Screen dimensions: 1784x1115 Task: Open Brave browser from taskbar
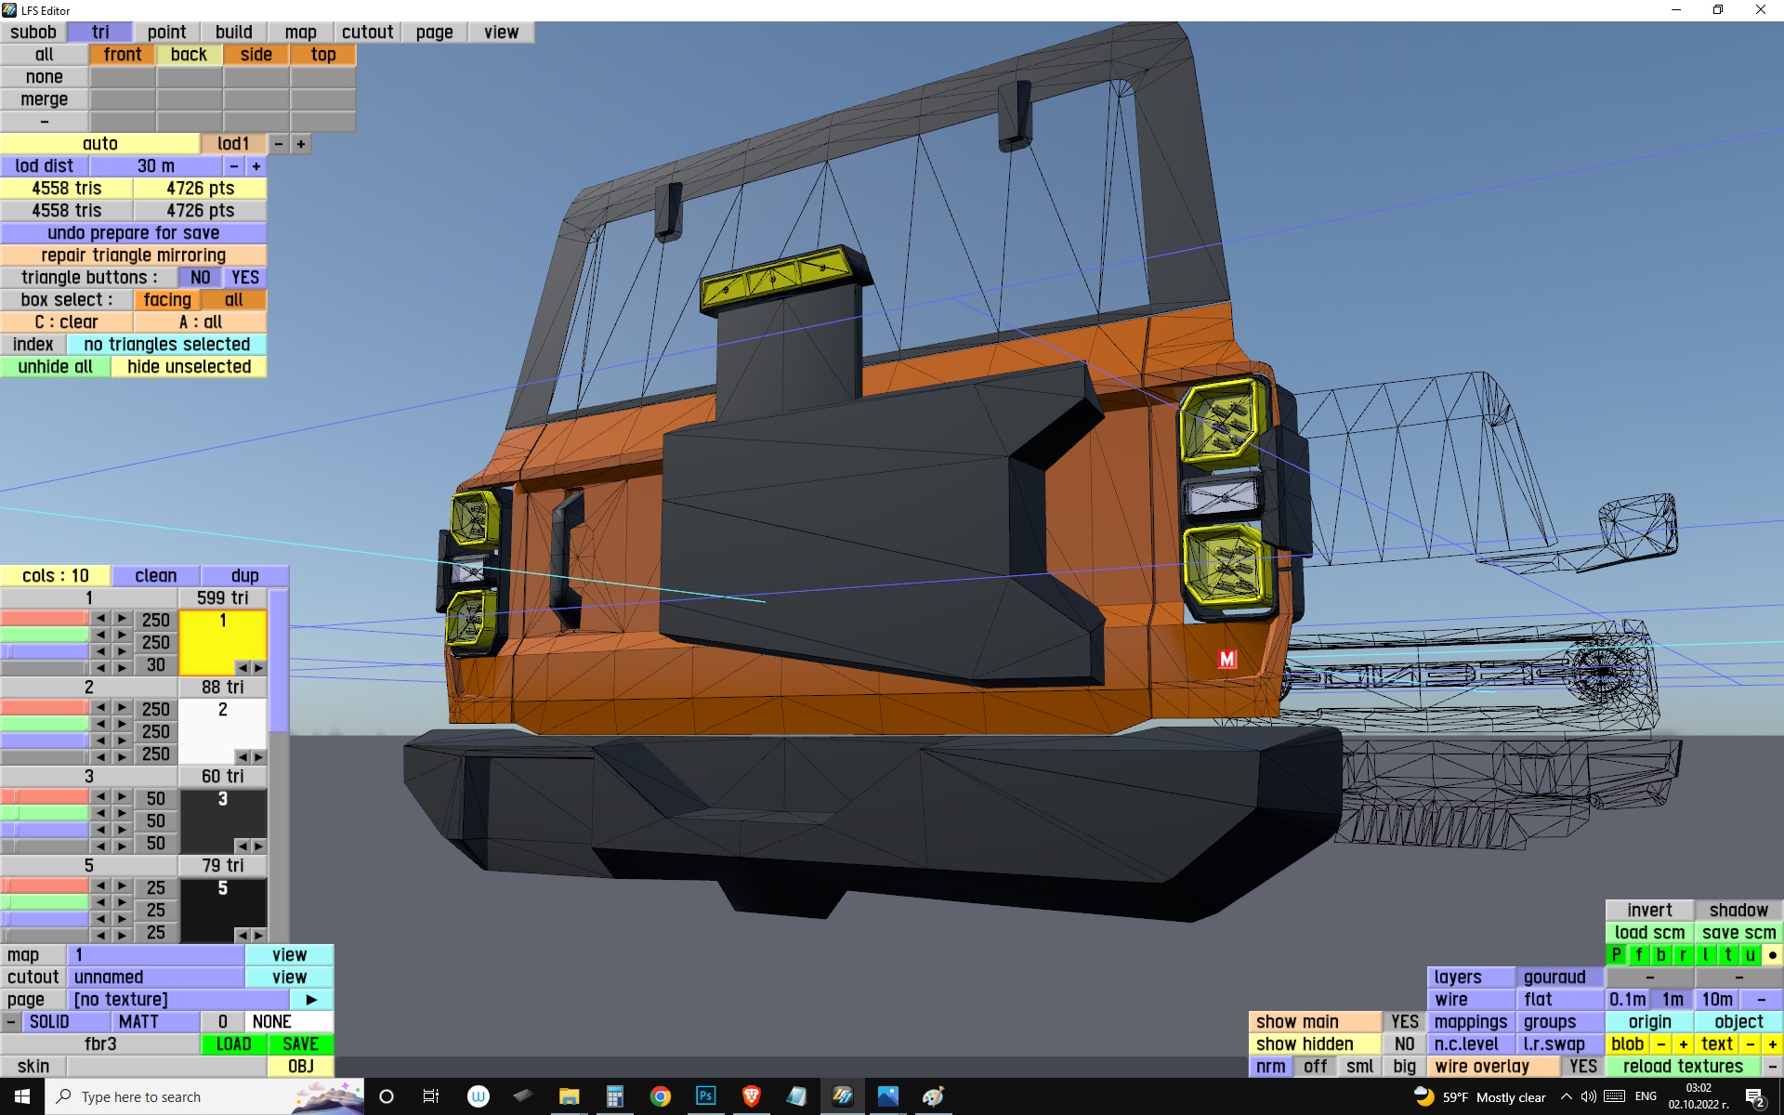point(751,1096)
